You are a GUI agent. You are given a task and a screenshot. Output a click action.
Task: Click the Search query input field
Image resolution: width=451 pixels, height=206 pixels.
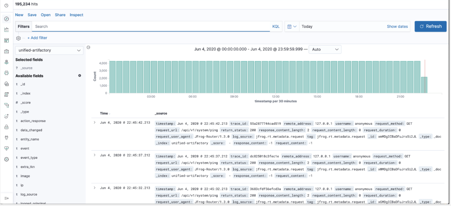151,26
